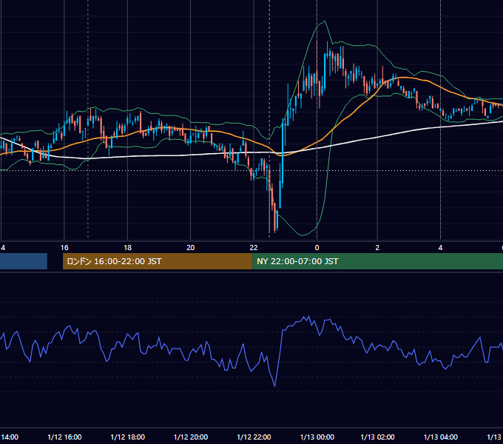Click the '0' midnight label on upper axis
The height and width of the screenshot is (444, 503).
[317, 248]
